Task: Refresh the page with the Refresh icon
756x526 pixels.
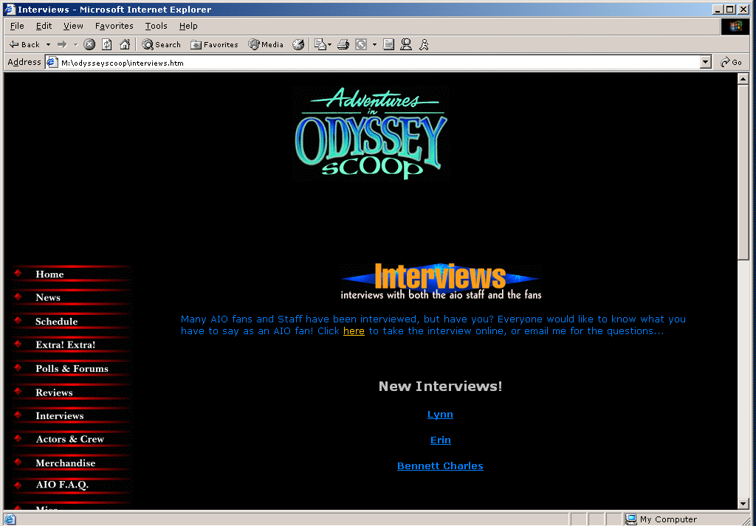Action: (107, 44)
